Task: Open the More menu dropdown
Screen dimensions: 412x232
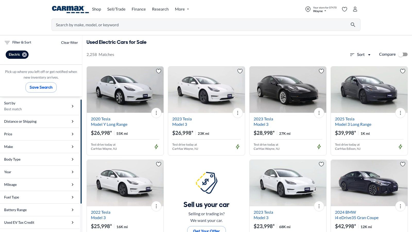Action: (182, 9)
